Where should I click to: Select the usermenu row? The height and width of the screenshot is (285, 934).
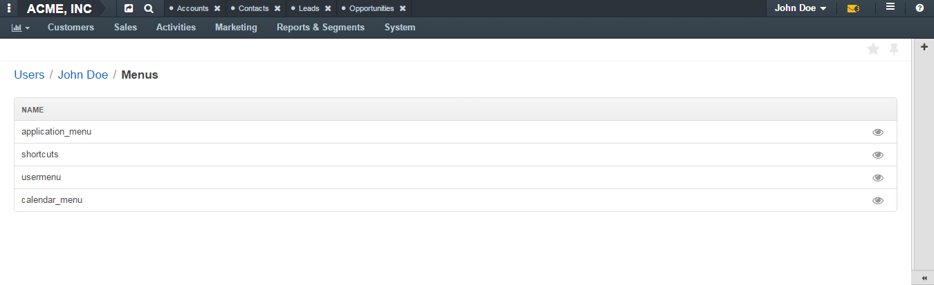[x=455, y=177]
